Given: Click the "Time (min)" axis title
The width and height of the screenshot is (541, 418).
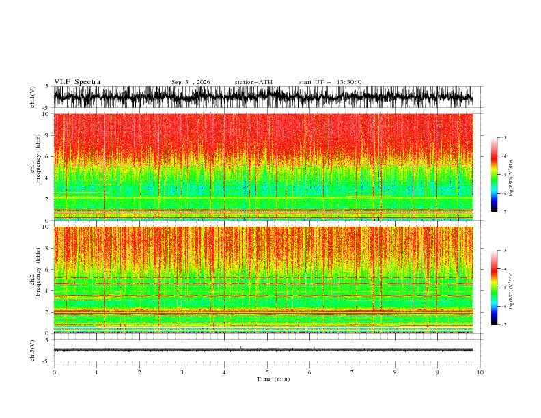Looking at the screenshot, I should (x=273, y=379).
